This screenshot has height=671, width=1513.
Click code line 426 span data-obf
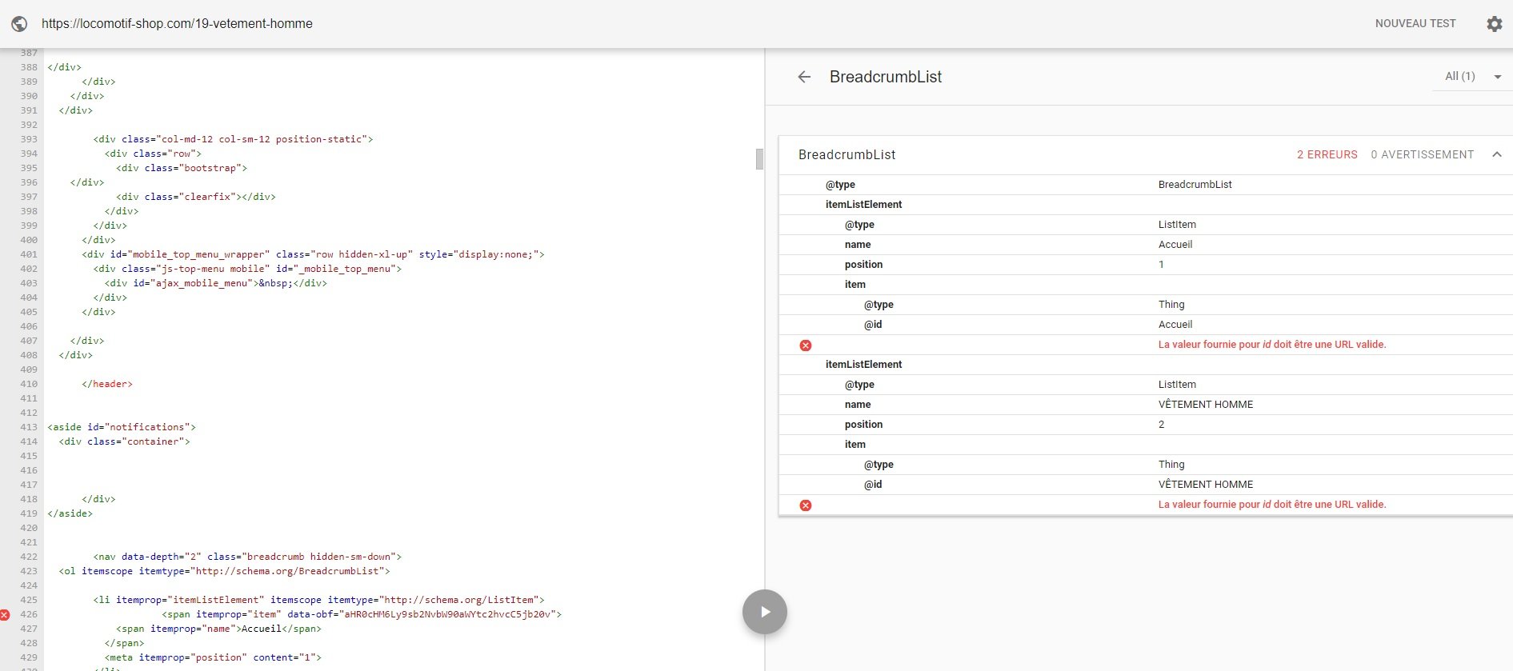[362, 614]
